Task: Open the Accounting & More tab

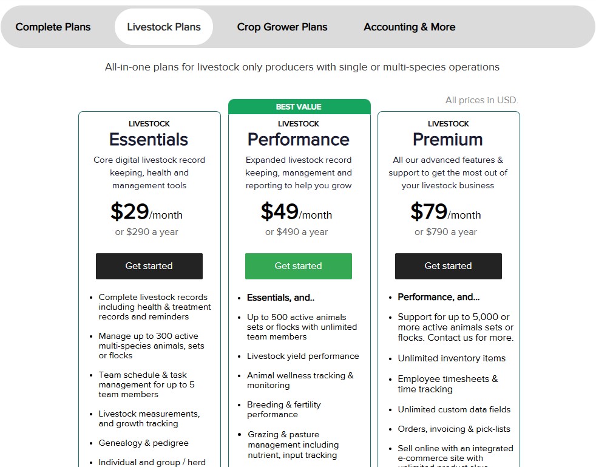Action: pos(409,27)
